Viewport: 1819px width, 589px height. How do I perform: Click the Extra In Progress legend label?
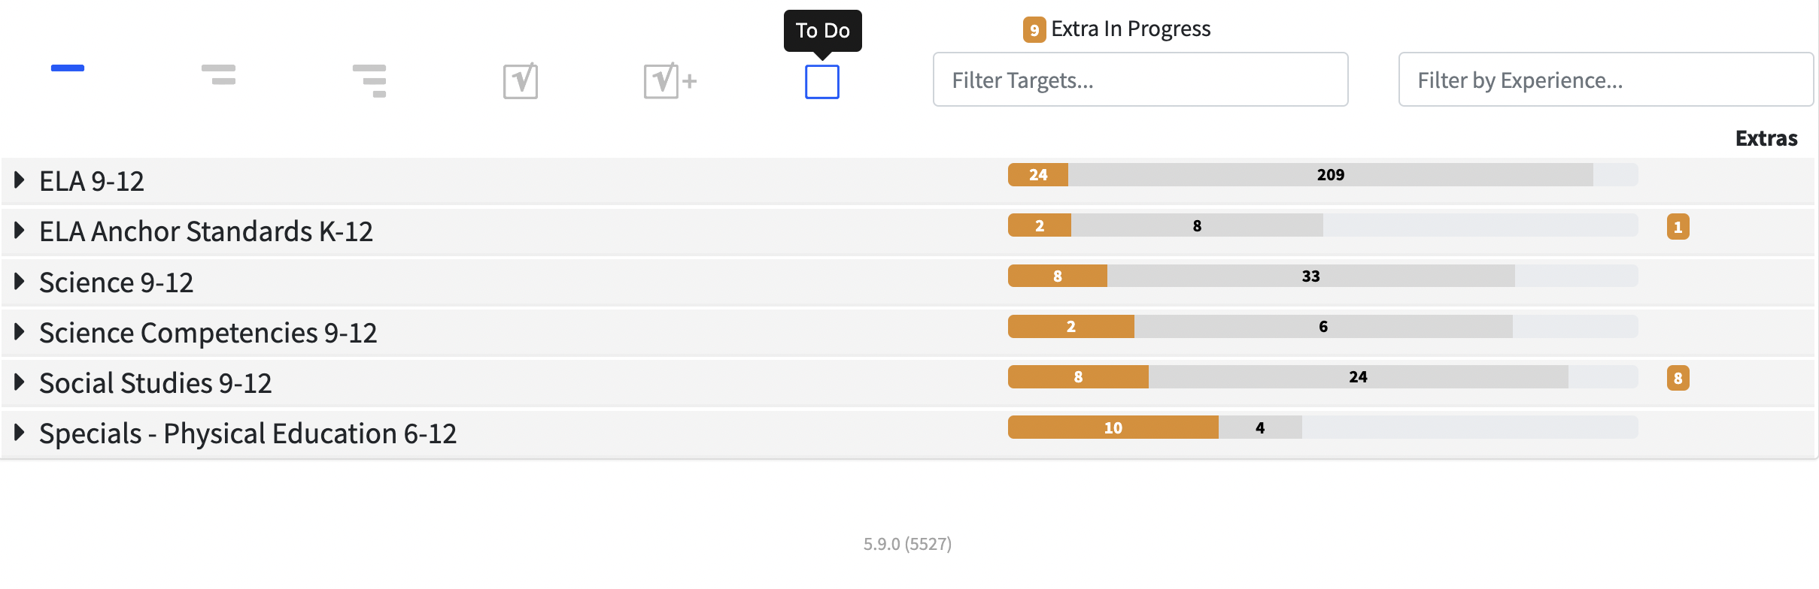pos(1131,29)
